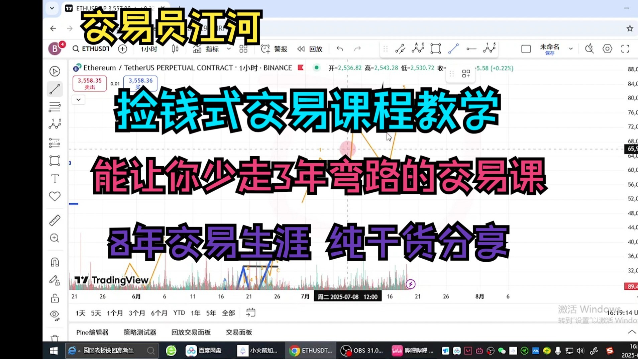Image resolution: width=638 pixels, height=359 pixels.
Task: Select the 5天 date range
Action: [96, 313]
